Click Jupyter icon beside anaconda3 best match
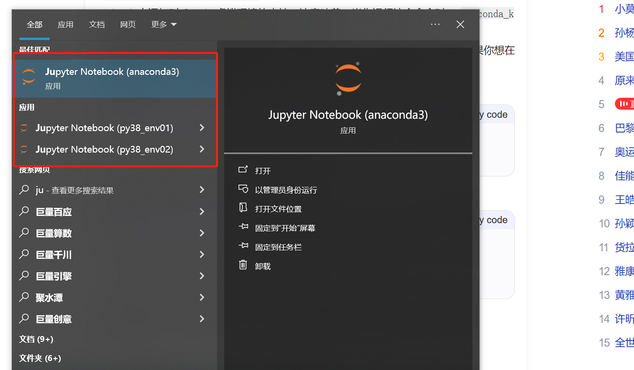 click(x=29, y=76)
